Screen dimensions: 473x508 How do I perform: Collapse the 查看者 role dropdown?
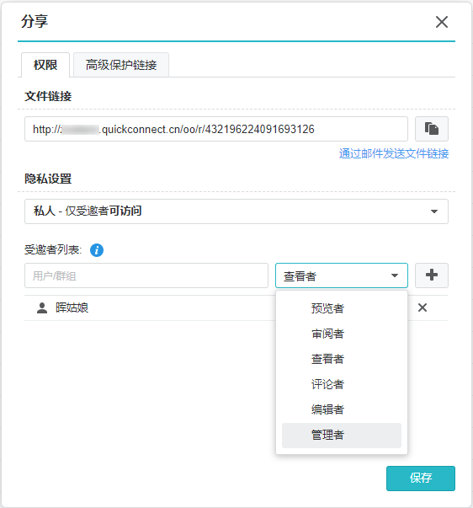(x=341, y=275)
